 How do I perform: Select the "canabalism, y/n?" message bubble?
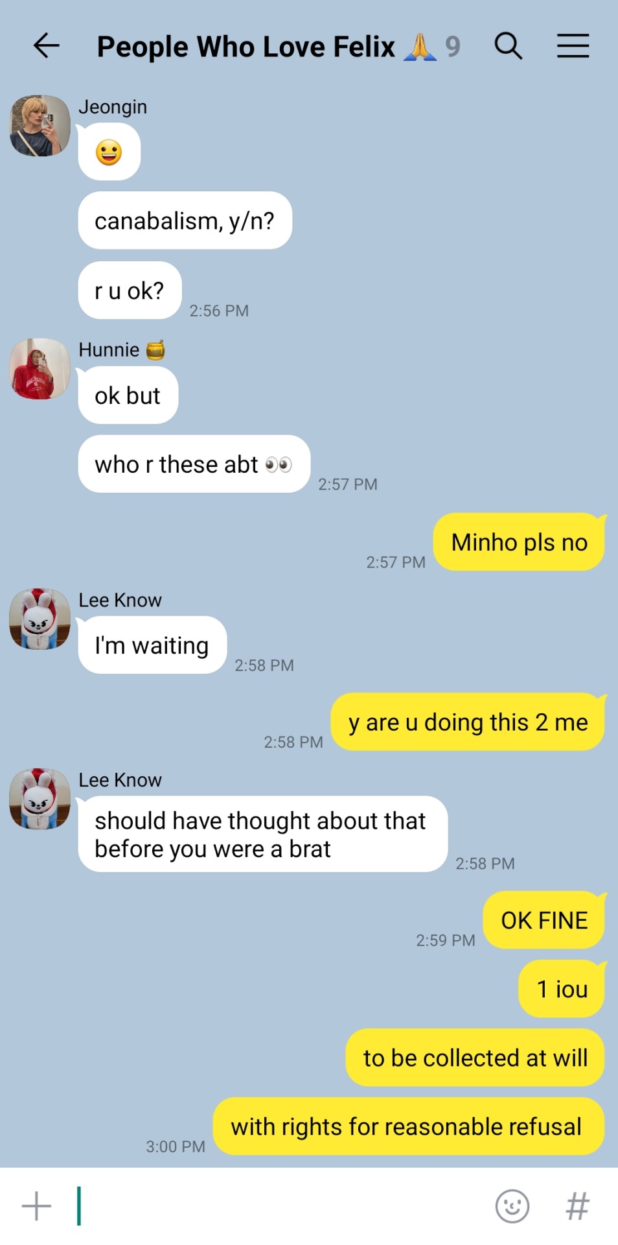pos(185,220)
